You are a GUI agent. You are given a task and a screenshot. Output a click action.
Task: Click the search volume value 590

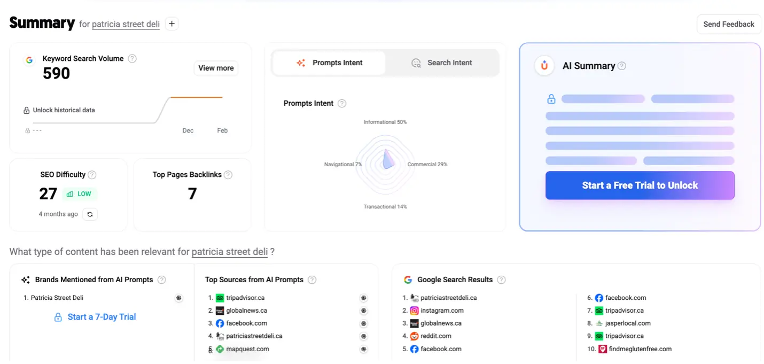click(56, 73)
